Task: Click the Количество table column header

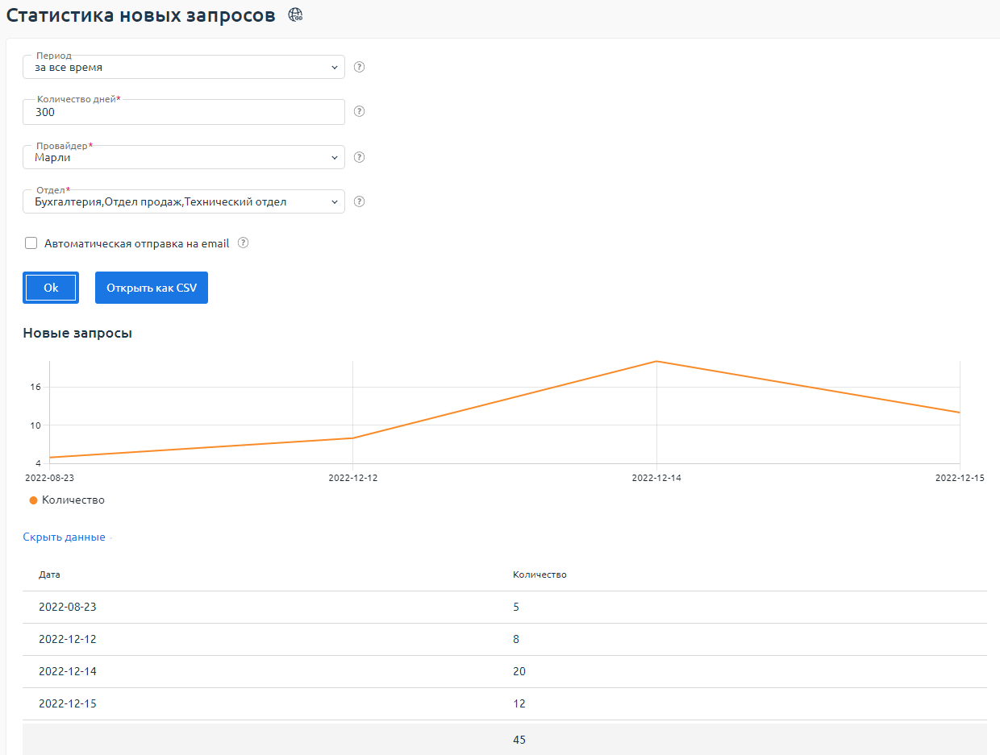Action: [540, 575]
